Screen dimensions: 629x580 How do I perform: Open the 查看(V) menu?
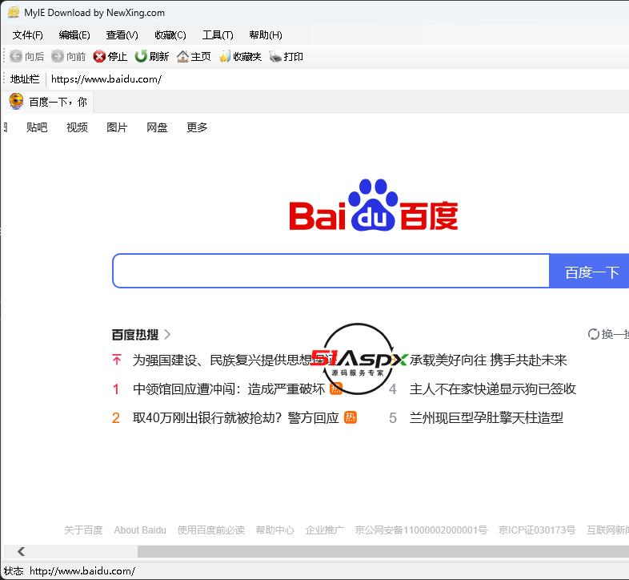point(122,35)
